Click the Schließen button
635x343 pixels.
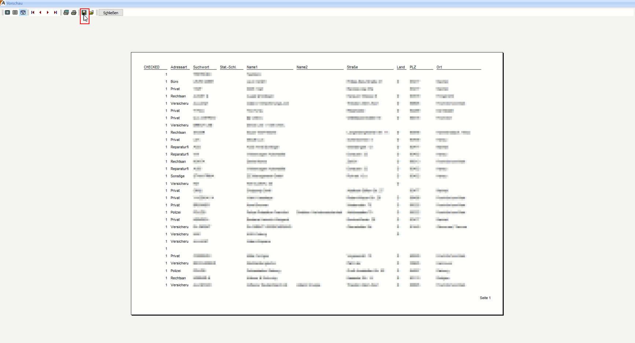111,13
